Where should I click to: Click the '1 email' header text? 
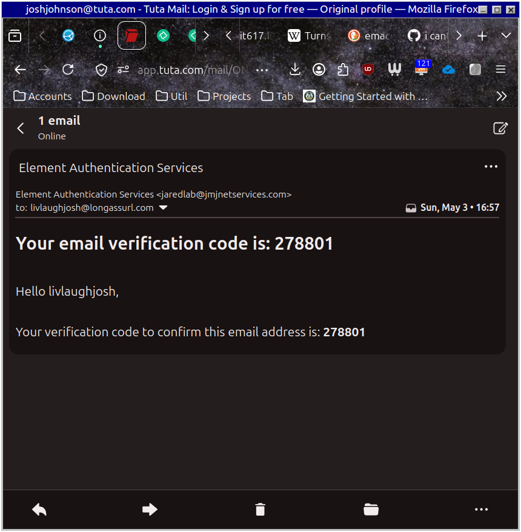(x=59, y=121)
